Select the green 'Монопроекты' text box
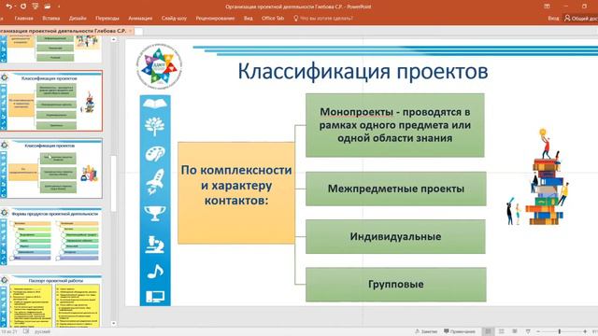This screenshot has width=598, height=336. [x=395, y=125]
